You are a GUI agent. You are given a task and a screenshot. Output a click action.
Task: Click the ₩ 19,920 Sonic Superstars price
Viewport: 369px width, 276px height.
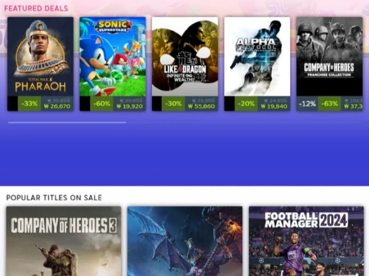click(130, 107)
